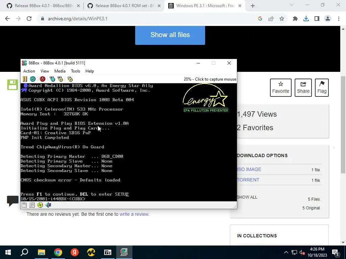Image resolution: width=346 pixels, height=259 pixels.
Task: Click the '5 Files' text
Action: click(314, 199)
